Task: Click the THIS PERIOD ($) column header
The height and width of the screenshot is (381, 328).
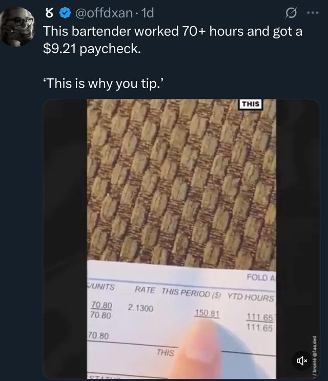Action: pos(191,293)
